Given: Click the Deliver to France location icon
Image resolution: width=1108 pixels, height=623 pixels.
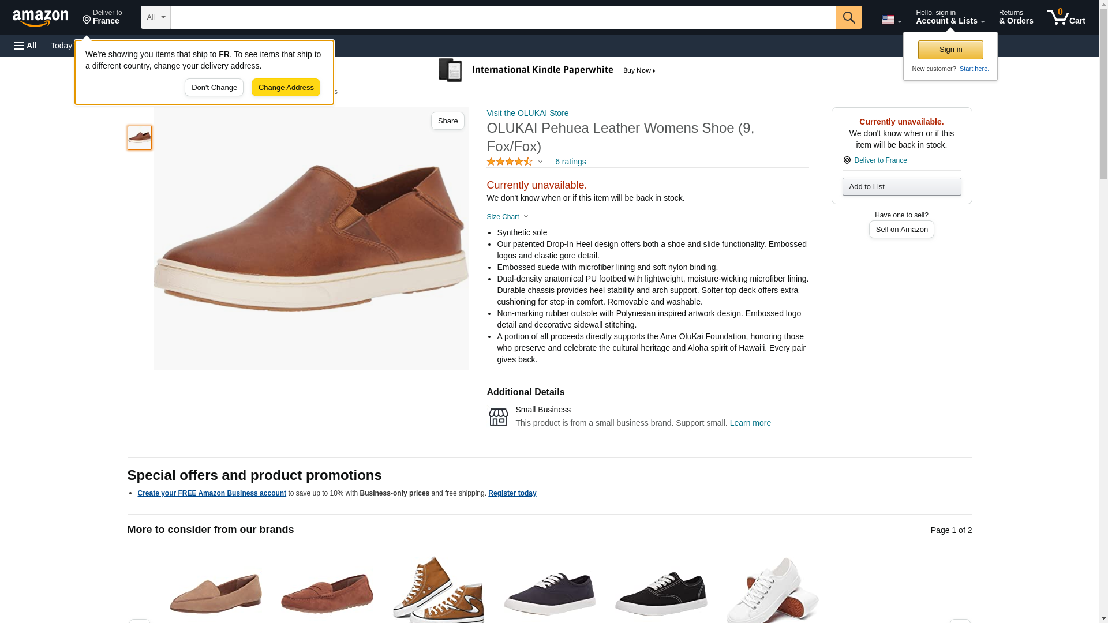Looking at the screenshot, I should coord(847,160).
